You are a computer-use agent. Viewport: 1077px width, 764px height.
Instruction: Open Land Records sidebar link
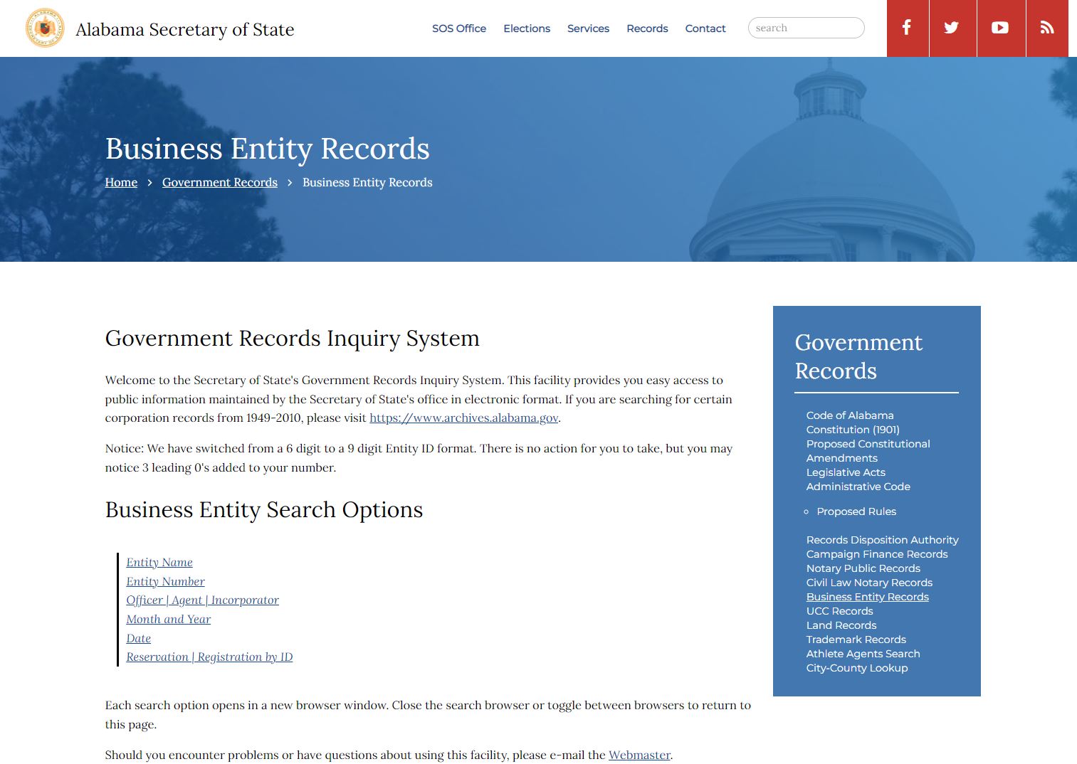pos(841,625)
